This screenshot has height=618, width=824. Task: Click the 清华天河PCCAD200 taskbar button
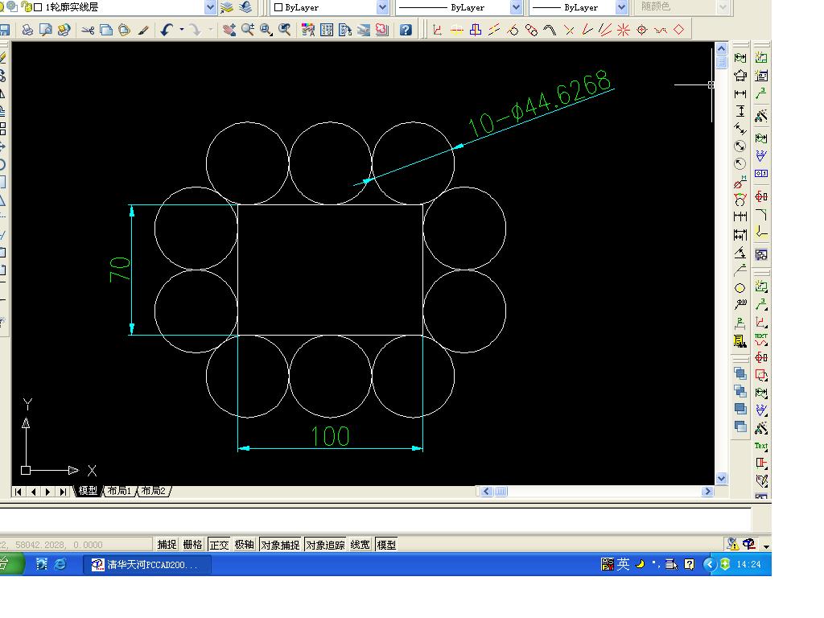click(x=148, y=565)
